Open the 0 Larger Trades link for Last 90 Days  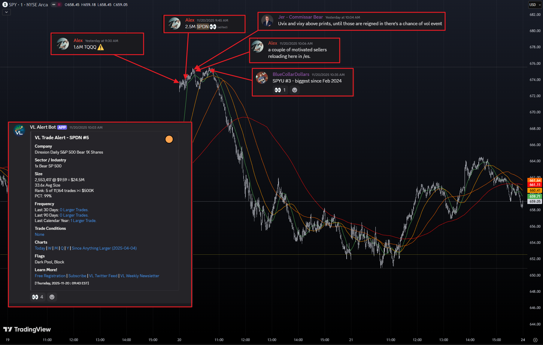click(x=74, y=215)
